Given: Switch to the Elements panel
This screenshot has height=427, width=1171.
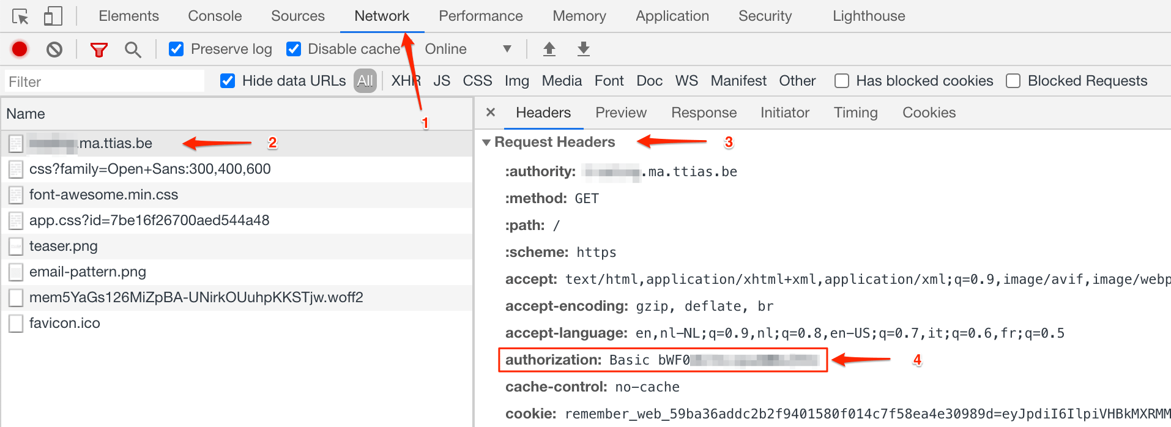Looking at the screenshot, I should click(128, 16).
